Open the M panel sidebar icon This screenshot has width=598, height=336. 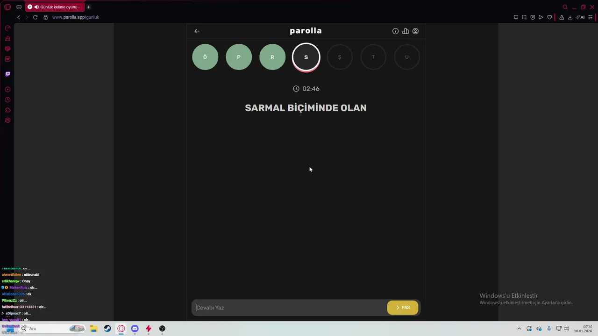tap(7, 59)
